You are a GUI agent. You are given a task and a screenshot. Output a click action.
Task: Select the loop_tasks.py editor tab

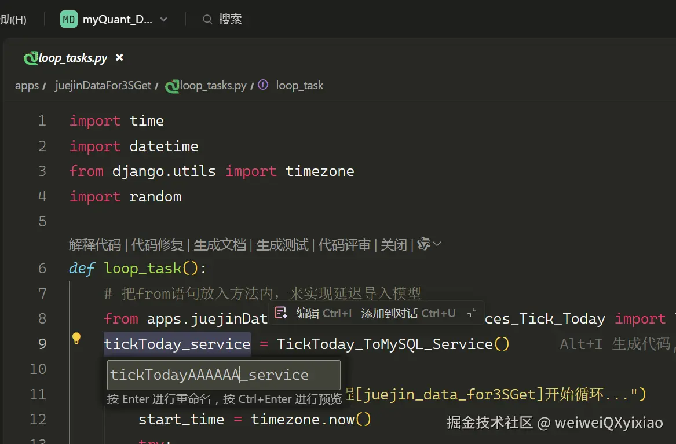tap(72, 58)
